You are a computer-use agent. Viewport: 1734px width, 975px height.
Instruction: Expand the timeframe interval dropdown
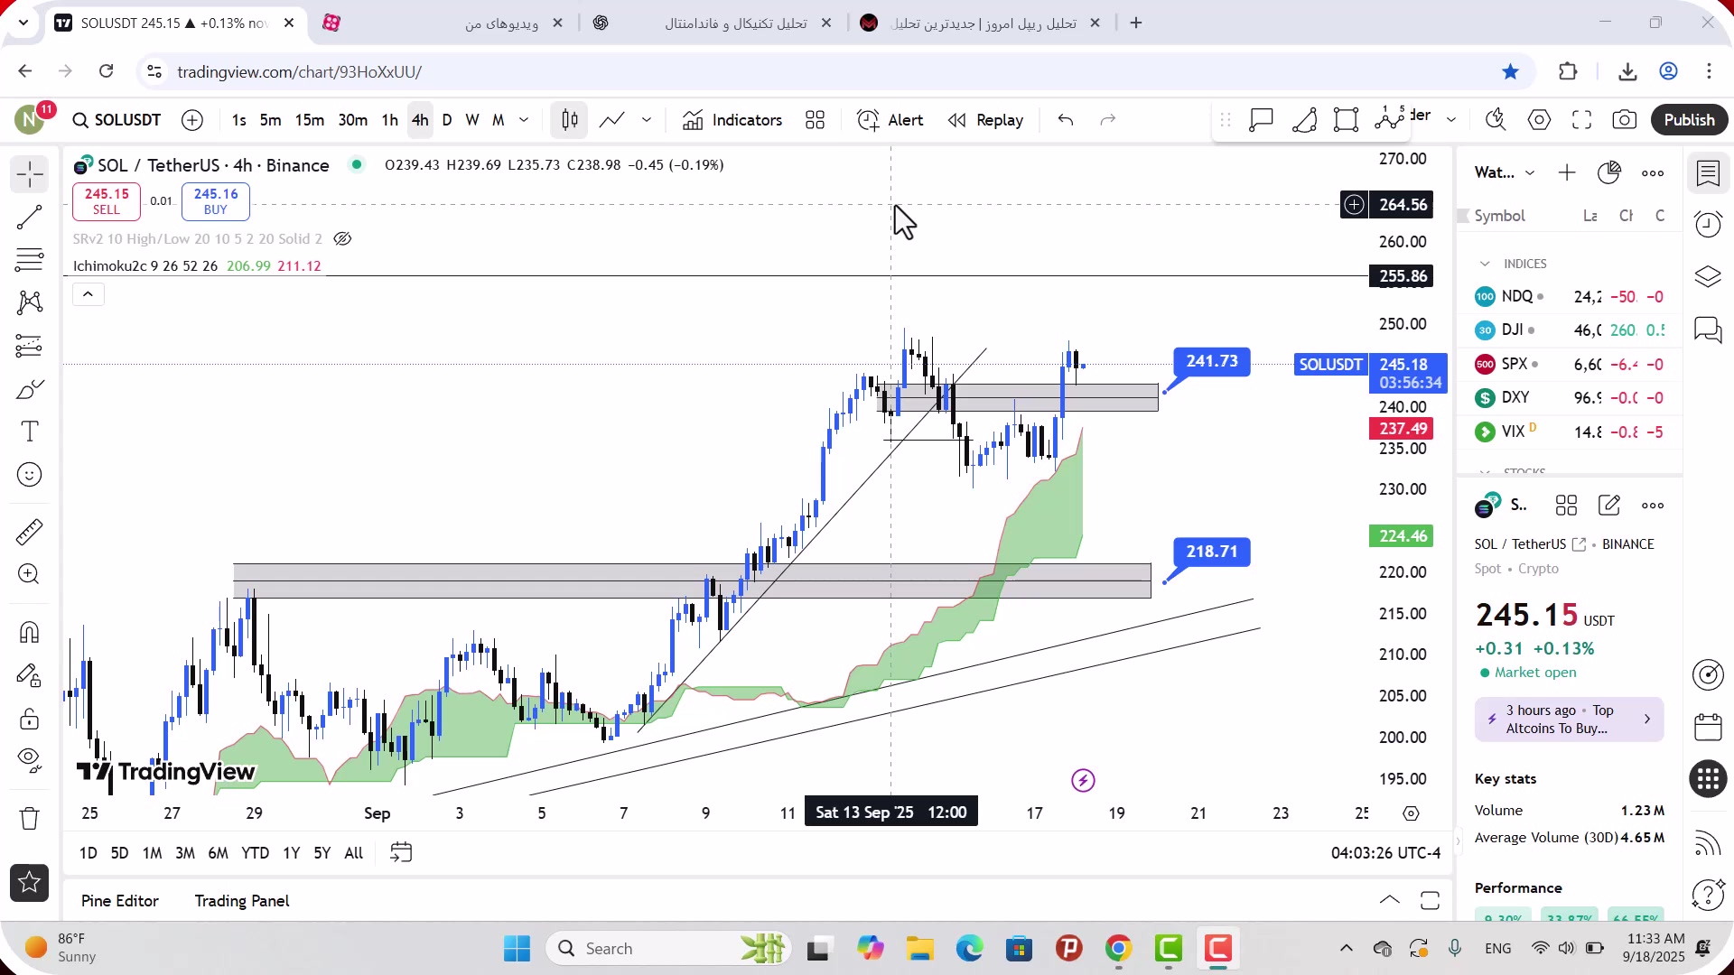524,120
